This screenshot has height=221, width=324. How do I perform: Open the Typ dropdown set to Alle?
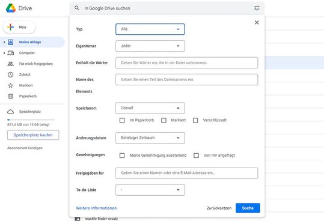click(150, 29)
